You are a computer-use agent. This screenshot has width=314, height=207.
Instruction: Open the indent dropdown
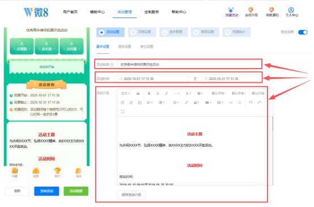click(162, 103)
